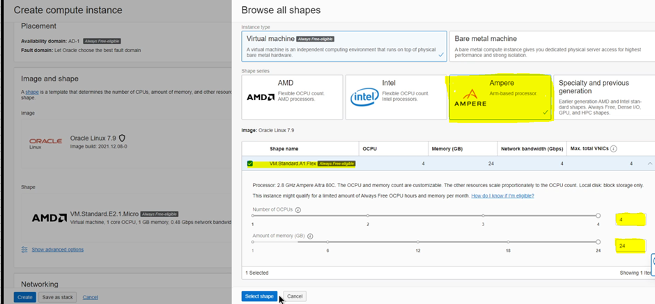This screenshot has width=655, height=304.
Task: Choose the Ampere shape series card
Action: coord(500,97)
